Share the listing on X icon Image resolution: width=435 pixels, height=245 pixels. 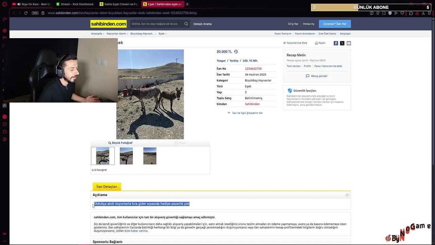[342, 43]
